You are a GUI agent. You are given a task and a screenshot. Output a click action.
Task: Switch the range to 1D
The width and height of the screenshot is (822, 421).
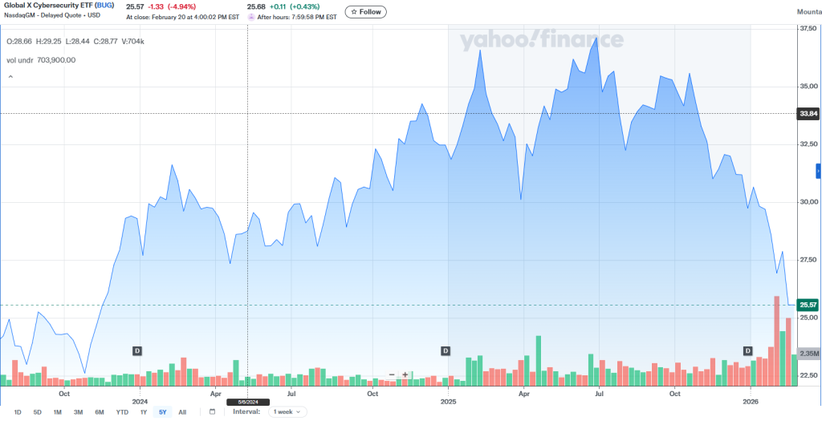(18, 412)
